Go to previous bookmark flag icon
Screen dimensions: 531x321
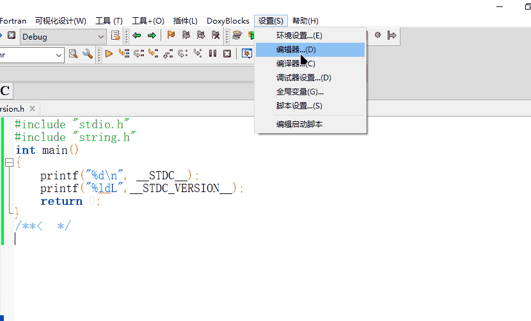pyautogui.click(x=186, y=35)
